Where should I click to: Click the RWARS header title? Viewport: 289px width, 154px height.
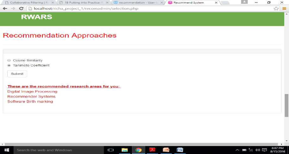point(37,17)
